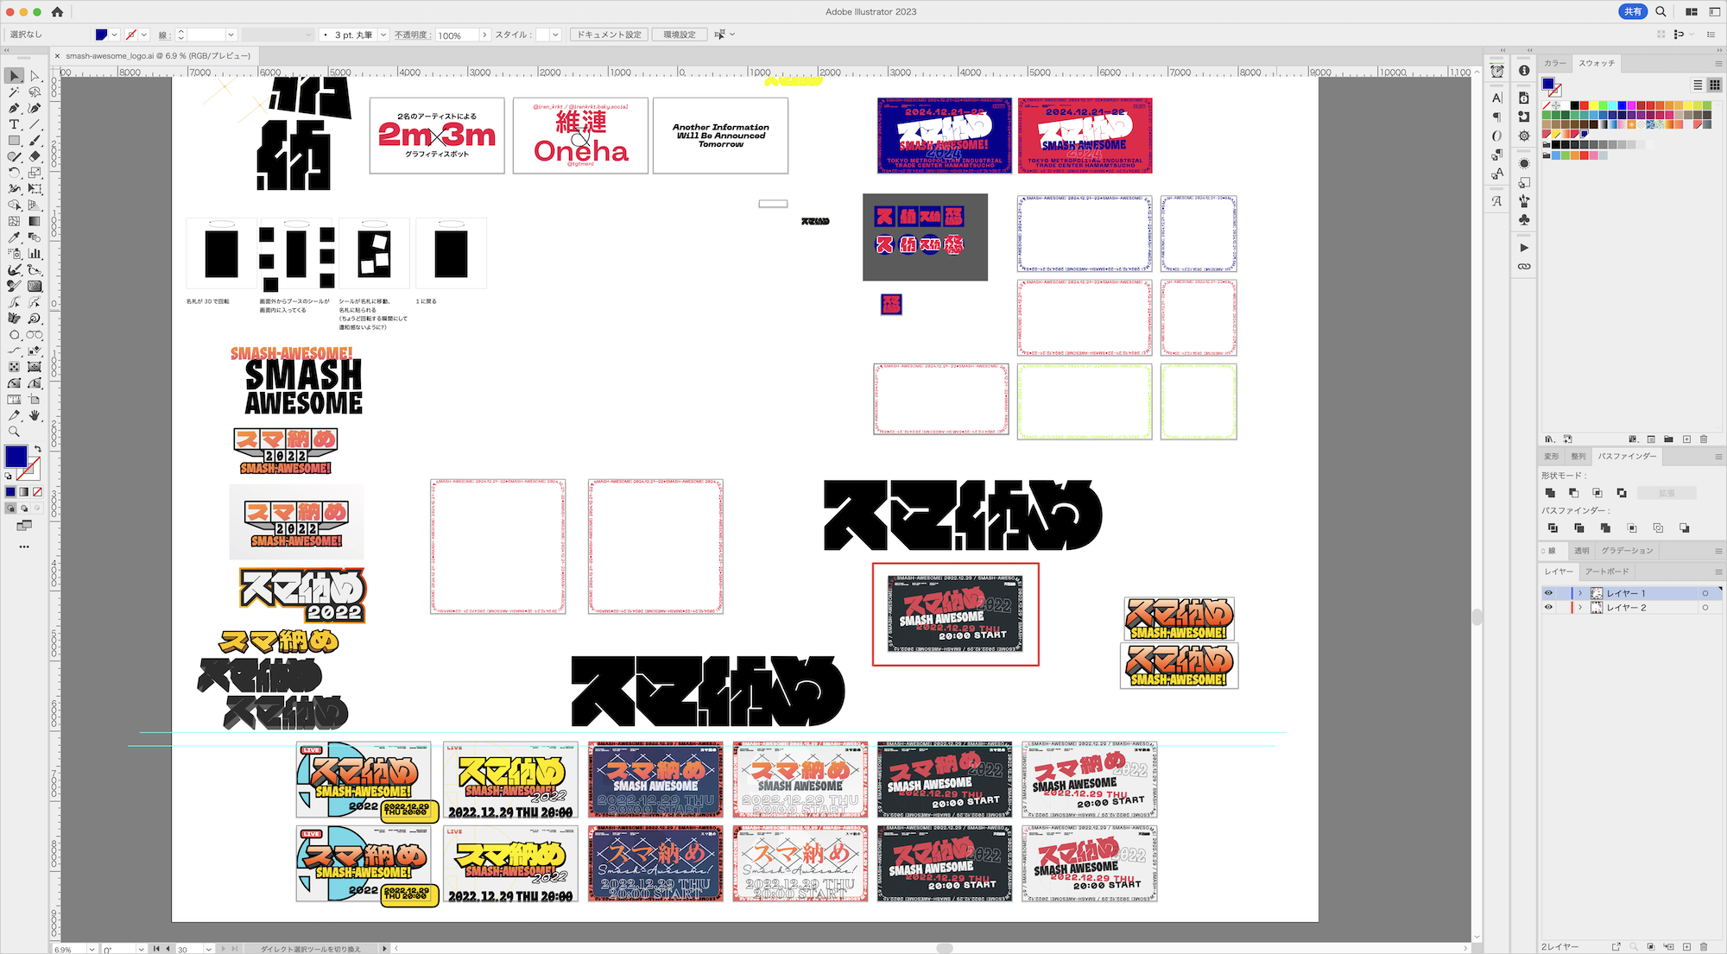The height and width of the screenshot is (954, 1727).
Task: Select the Direct Selection tool
Action: point(35,76)
